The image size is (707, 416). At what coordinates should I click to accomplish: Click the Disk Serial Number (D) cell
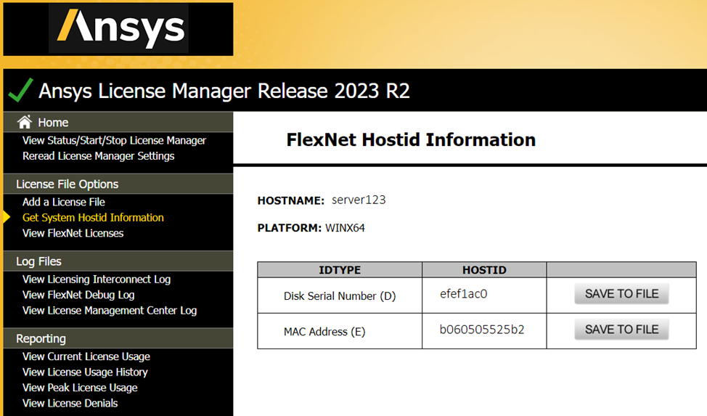tap(340, 296)
